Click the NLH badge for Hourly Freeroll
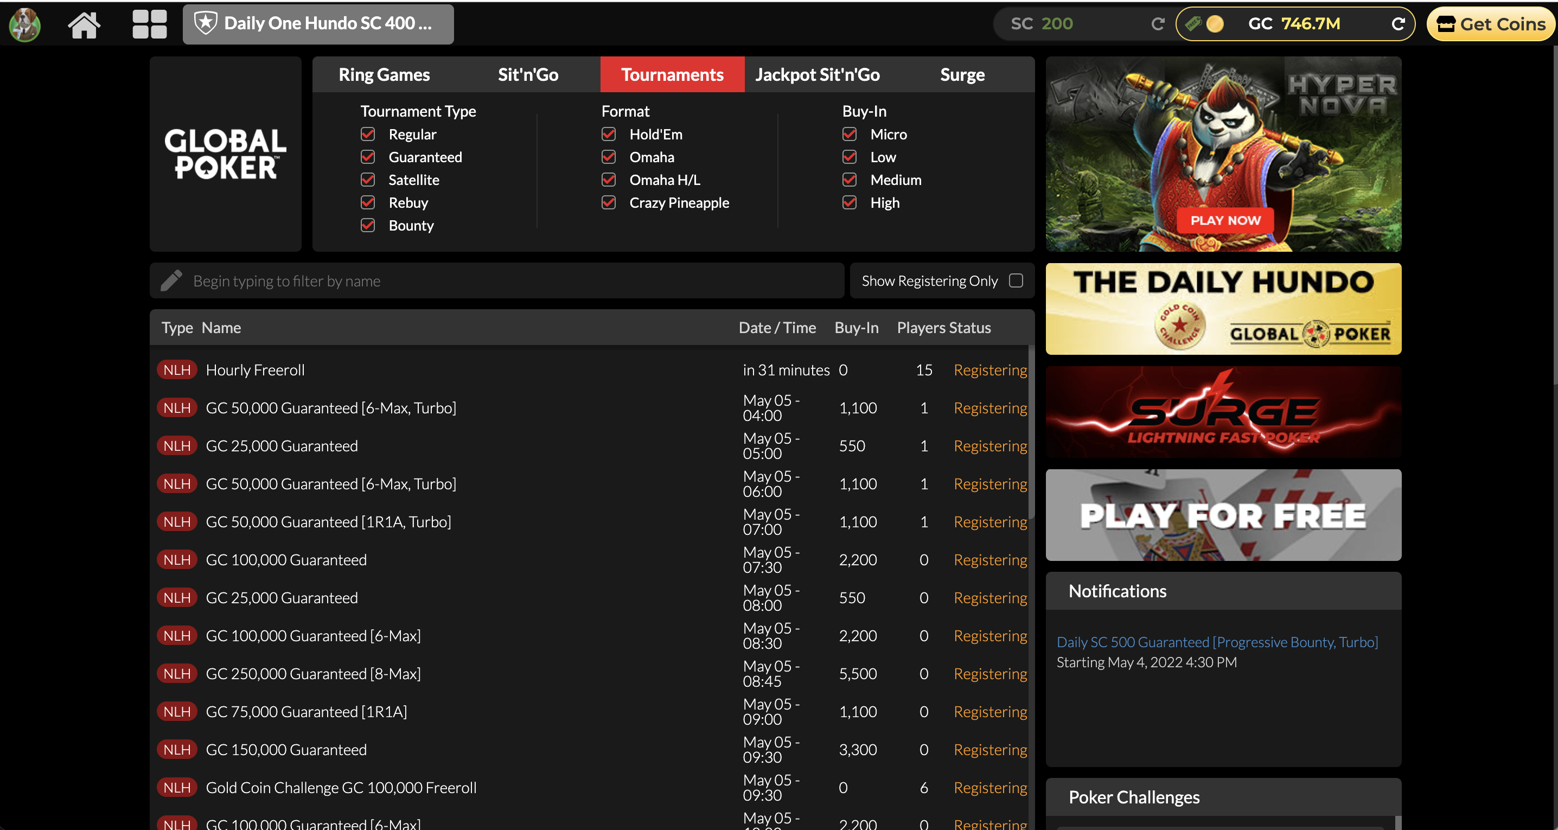Viewport: 1558px width, 830px height. pos(177,369)
